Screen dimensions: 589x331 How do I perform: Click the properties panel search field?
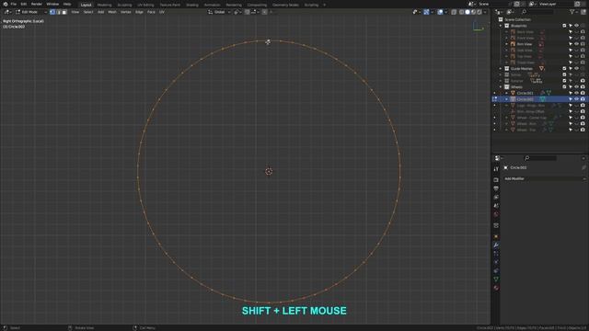point(540,158)
